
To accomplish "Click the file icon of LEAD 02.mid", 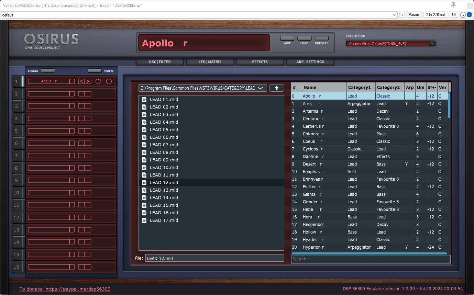I will point(144,107).
